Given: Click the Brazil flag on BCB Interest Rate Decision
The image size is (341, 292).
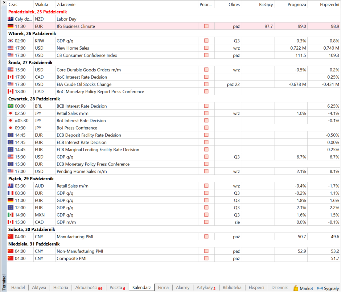Looking at the screenshot, I should pyautogui.click(x=11, y=106).
